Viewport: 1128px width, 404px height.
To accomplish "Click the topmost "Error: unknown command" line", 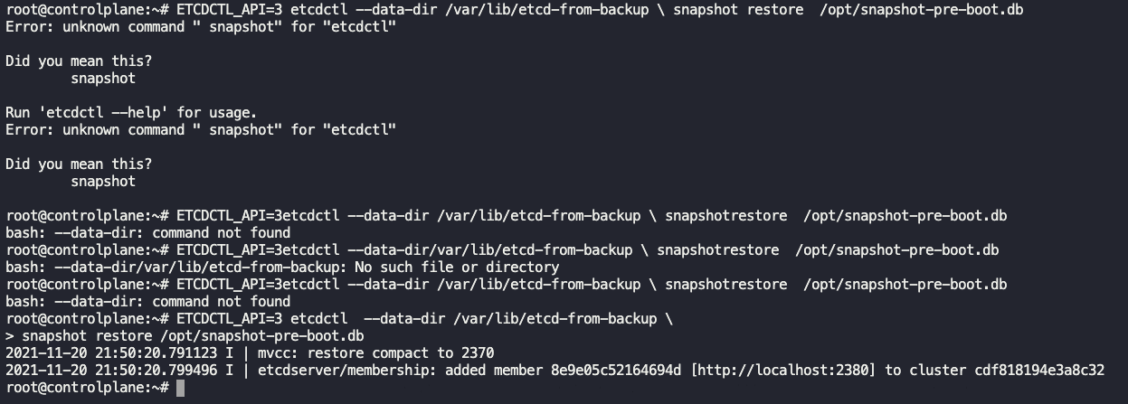I will point(201,26).
